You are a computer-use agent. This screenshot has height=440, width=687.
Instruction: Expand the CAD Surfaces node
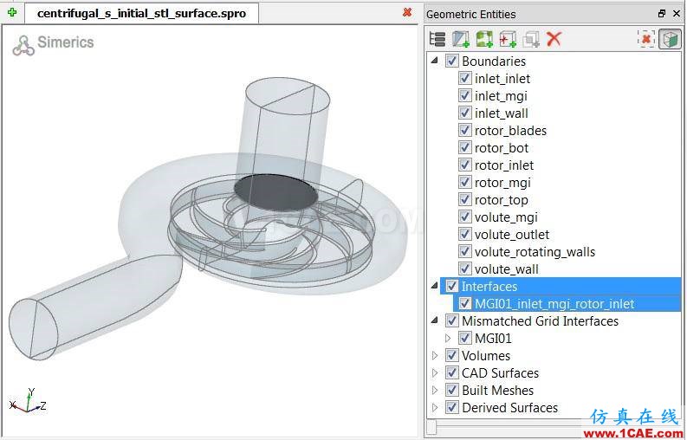(435, 373)
